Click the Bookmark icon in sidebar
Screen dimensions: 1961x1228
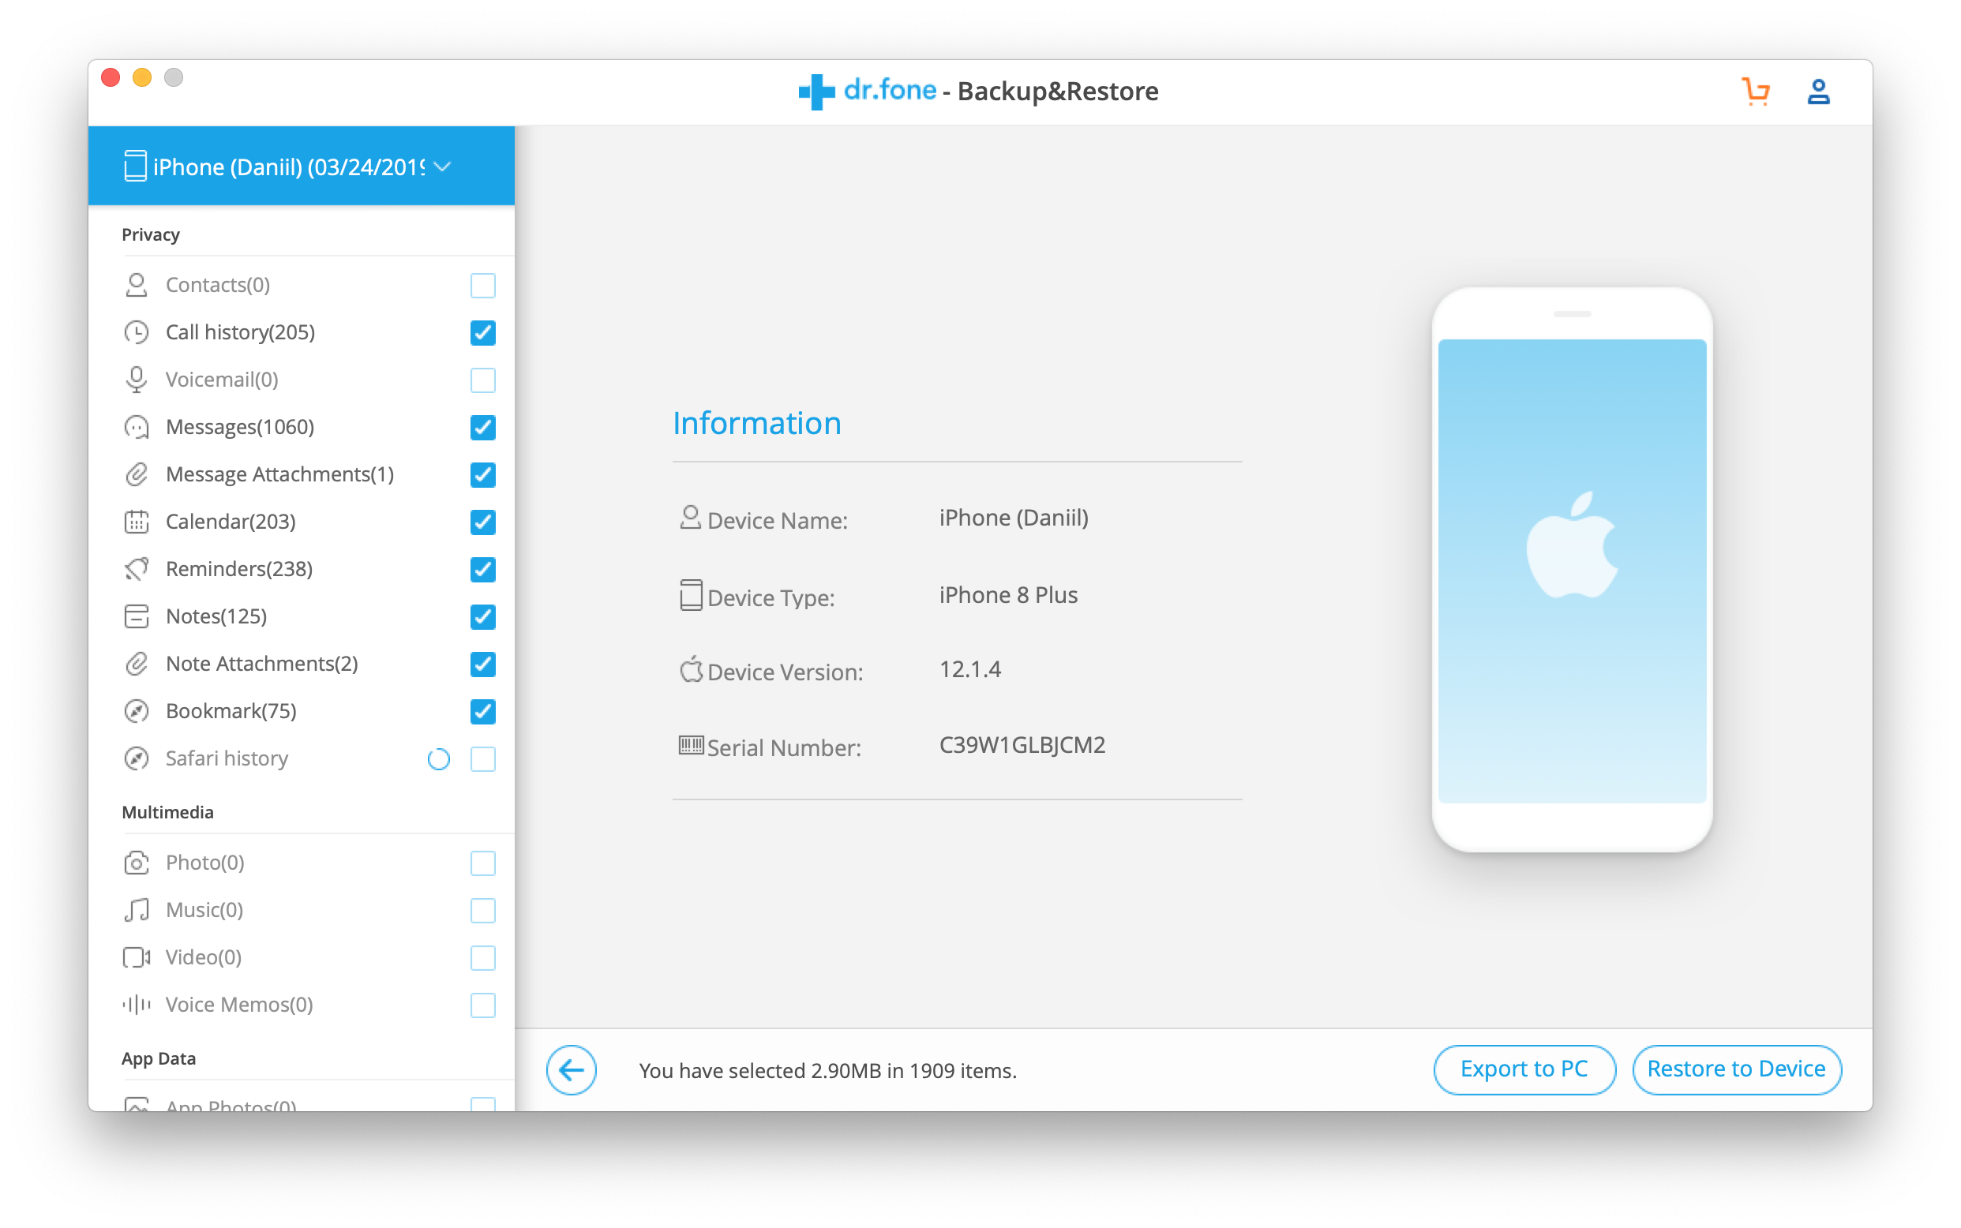tap(136, 712)
